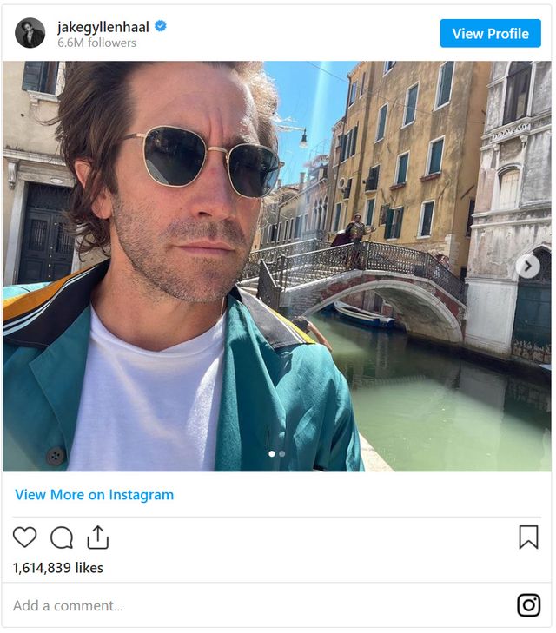This screenshot has width=556, height=633.
Task: Follow the View More on Instagram link
Action: tap(94, 495)
